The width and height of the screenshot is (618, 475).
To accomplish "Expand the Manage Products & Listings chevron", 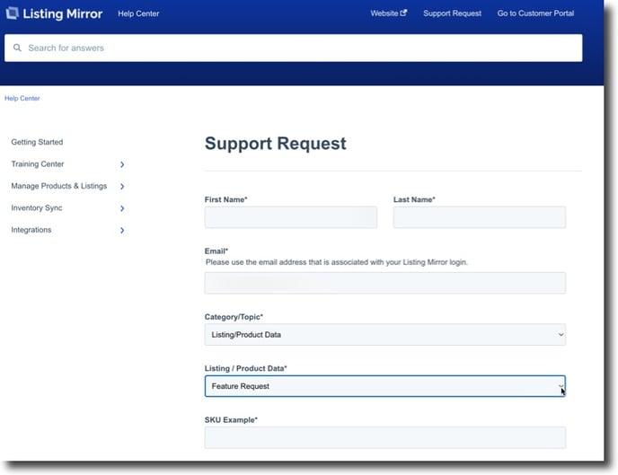I will [x=122, y=186].
